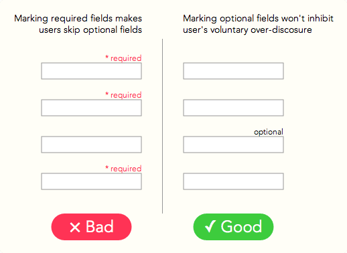Click the red asterisk above the bottom left field
347x253 pixels.
(107, 168)
